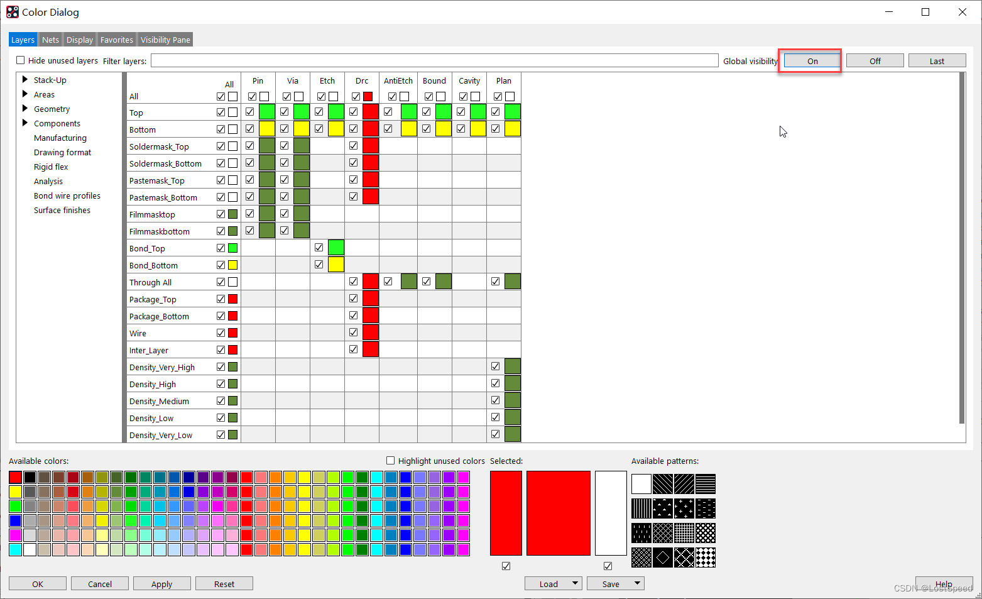Click the Bottom layer Drc red swatch
Screen dimensions: 982x599
371,129
